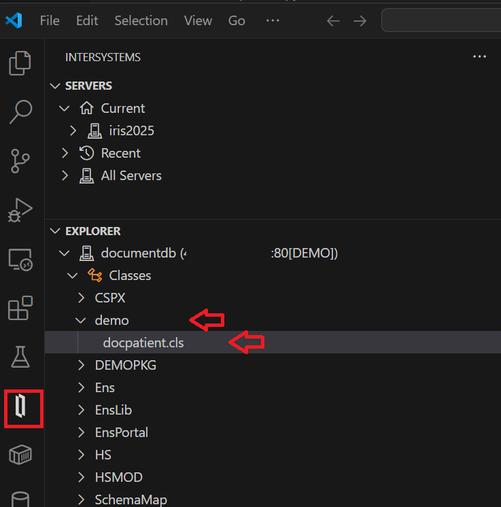Open the Explorer files view icon
The width and height of the screenshot is (501, 507).
20,63
